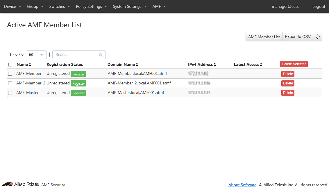Click the refresh icon beside Export to CSV
The image size is (329, 188).
point(318,37)
